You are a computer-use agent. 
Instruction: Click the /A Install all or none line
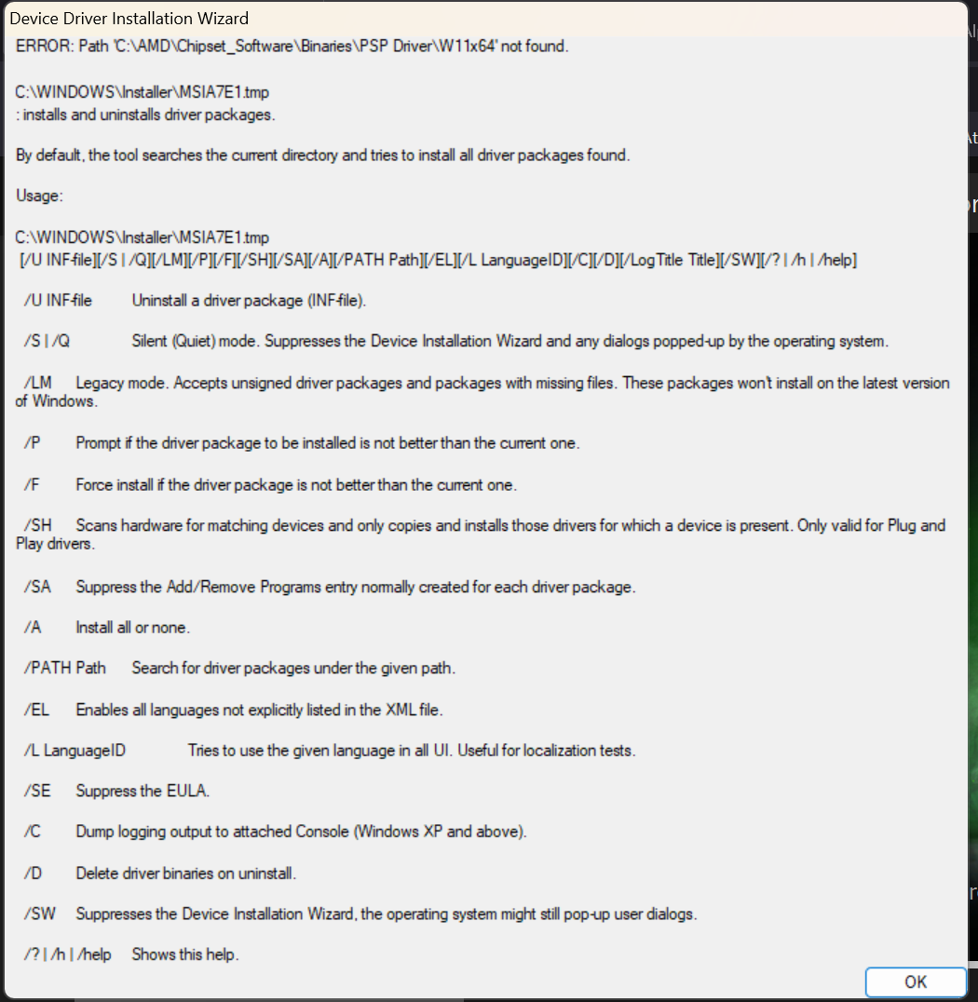coord(107,628)
